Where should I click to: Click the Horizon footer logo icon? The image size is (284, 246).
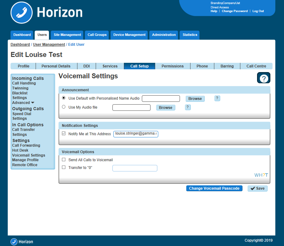(x=14, y=242)
